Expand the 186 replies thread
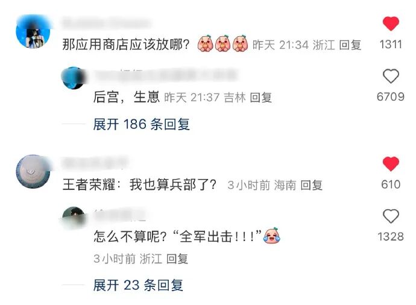 [x=142, y=124]
